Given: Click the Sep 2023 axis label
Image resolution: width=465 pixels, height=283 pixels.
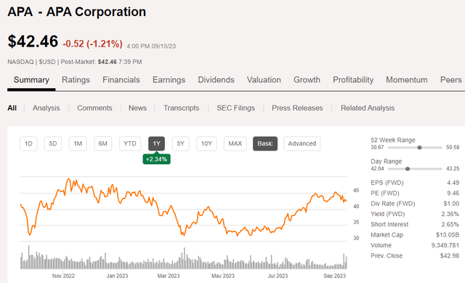Looking at the screenshot, I should coord(334,276).
